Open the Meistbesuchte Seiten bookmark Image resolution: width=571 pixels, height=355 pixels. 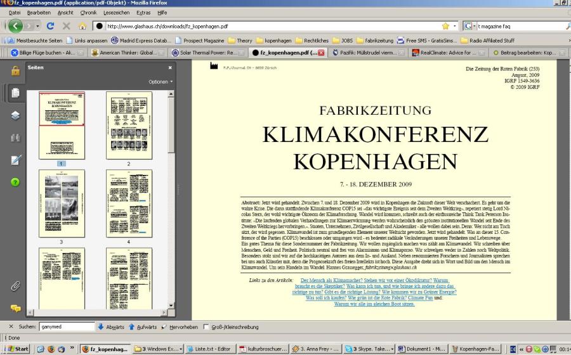(35, 41)
